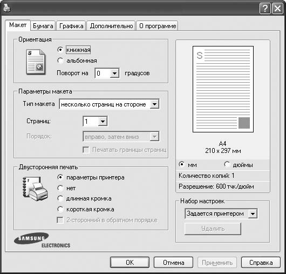286x274 pixels.
Task: Choose длинная кромка duplex option
Action: tap(84, 198)
